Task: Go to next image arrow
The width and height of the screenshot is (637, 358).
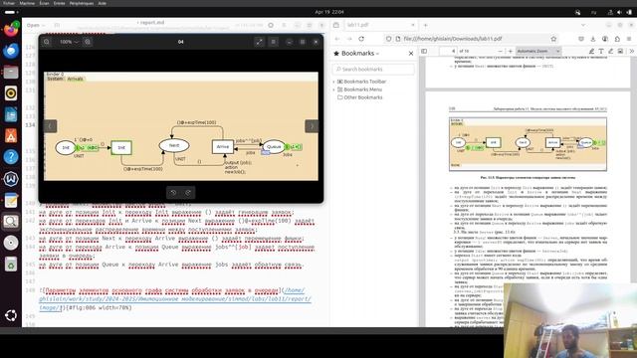Action: [312, 126]
